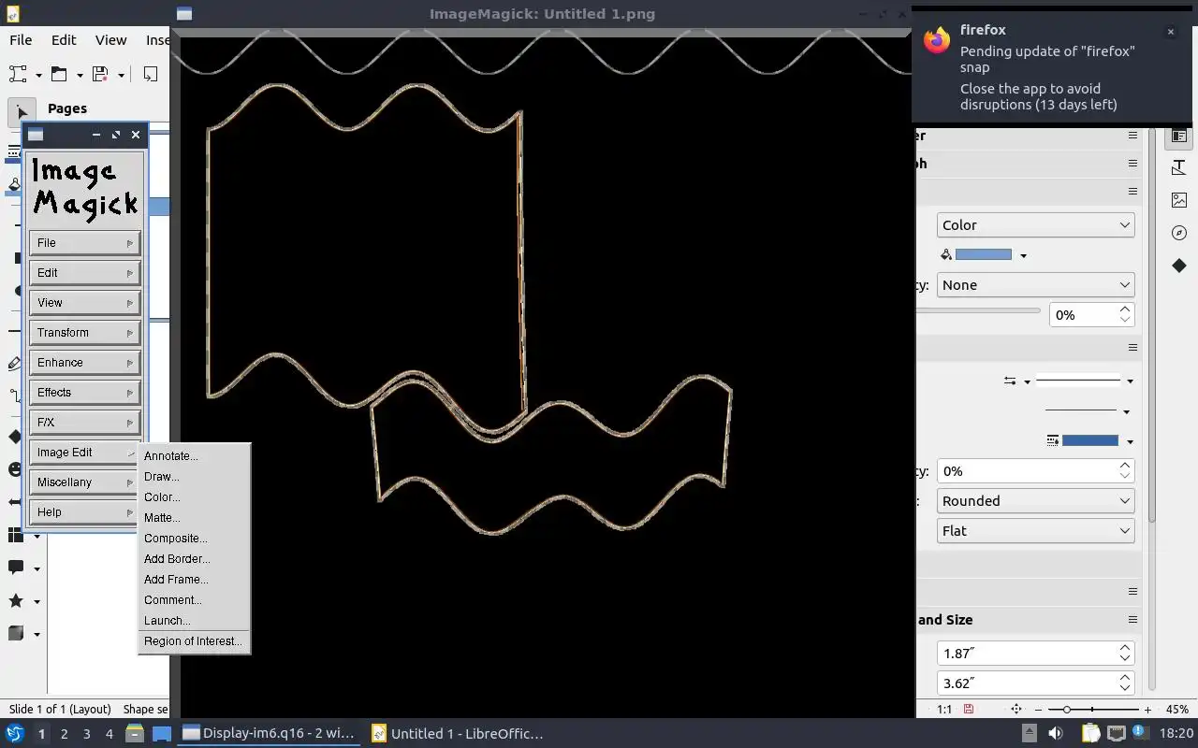Screen dimensions: 1198x748
Task: Select the 3D Objects tool
Action: pyautogui.click(x=16, y=633)
